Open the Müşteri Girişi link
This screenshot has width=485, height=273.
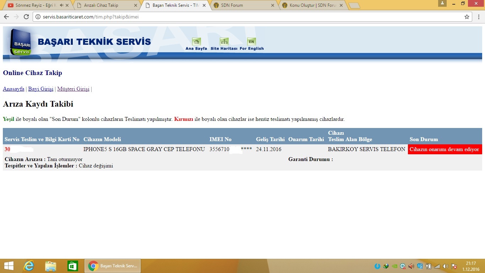[x=73, y=89]
